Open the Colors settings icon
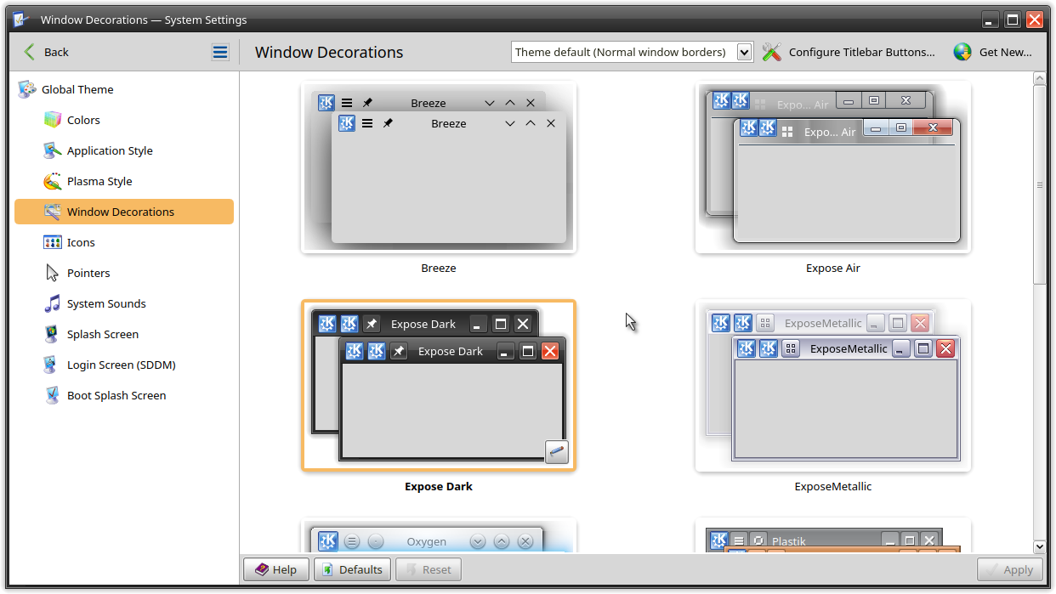This screenshot has height=594, width=1056. tap(53, 120)
